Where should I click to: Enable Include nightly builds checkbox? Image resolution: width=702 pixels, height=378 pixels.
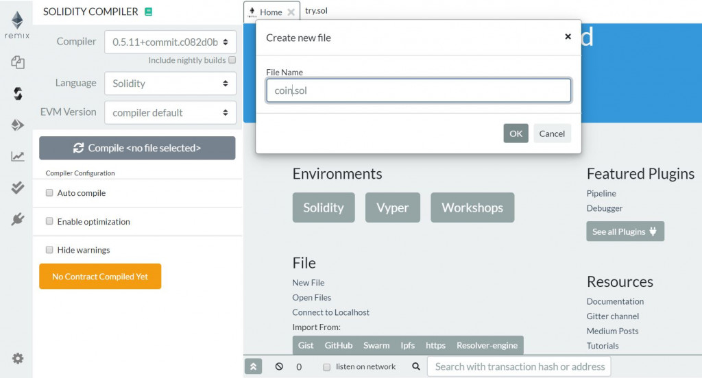pyautogui.click(x=232, y=60)
